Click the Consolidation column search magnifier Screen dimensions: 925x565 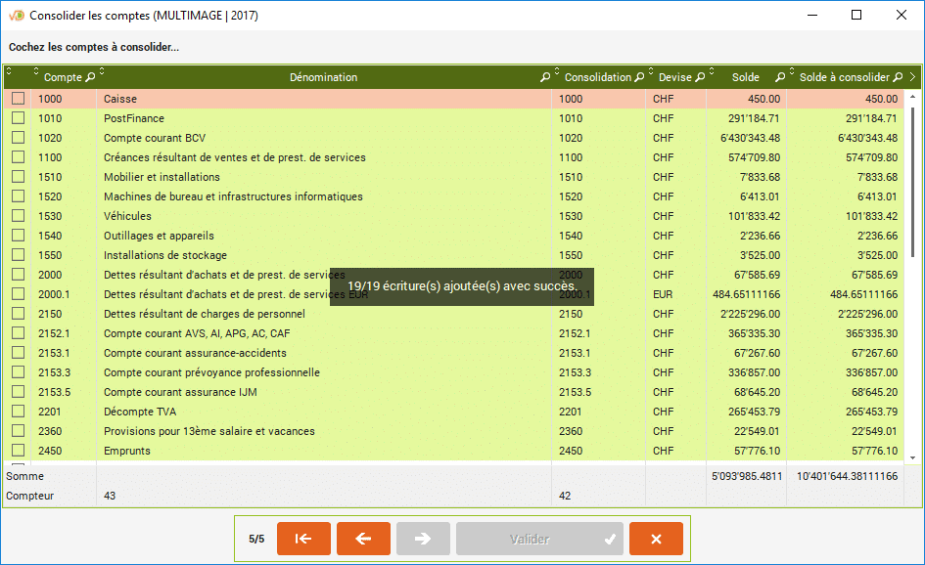pyautogui.click(x=639, y=77)
